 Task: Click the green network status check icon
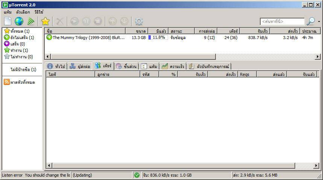coord(137,175)
